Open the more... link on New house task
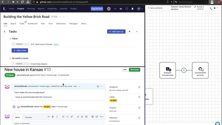222x125 pixels. [x=56, y=44]
